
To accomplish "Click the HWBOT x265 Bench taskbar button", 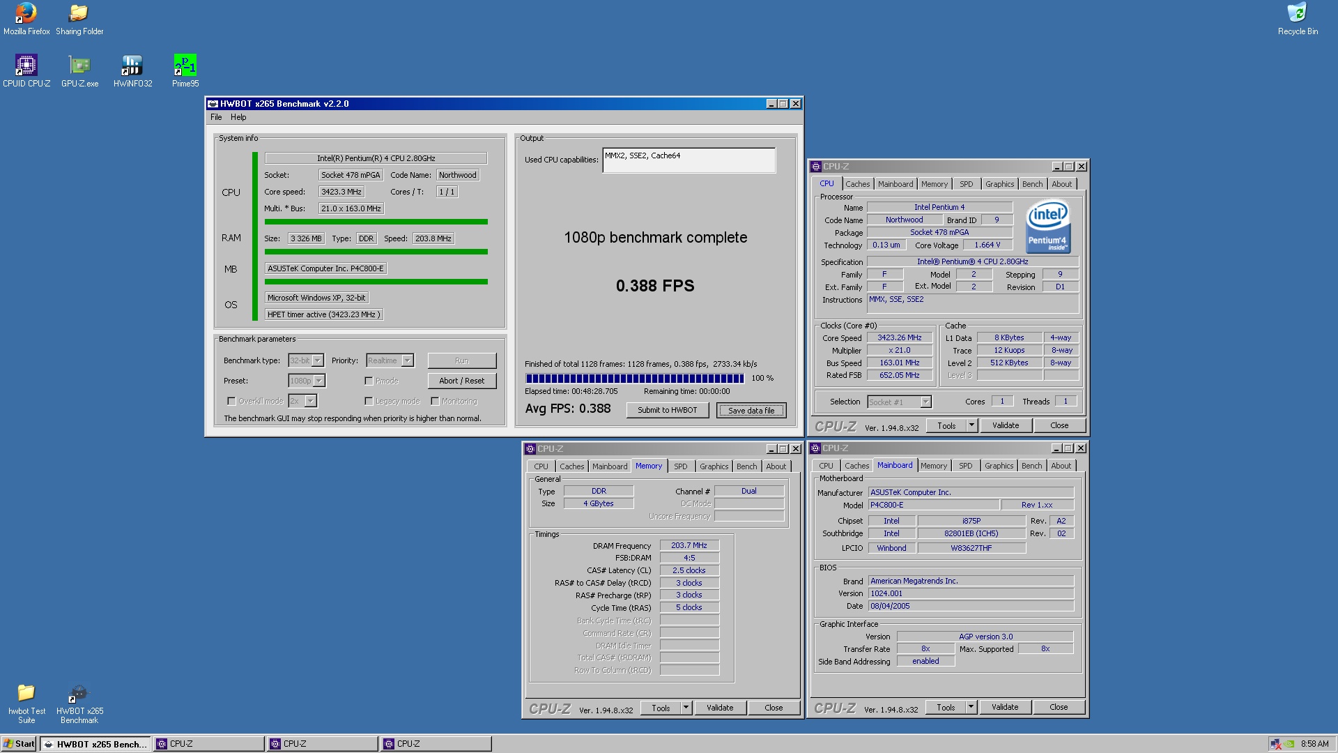I will coord(95,745).
